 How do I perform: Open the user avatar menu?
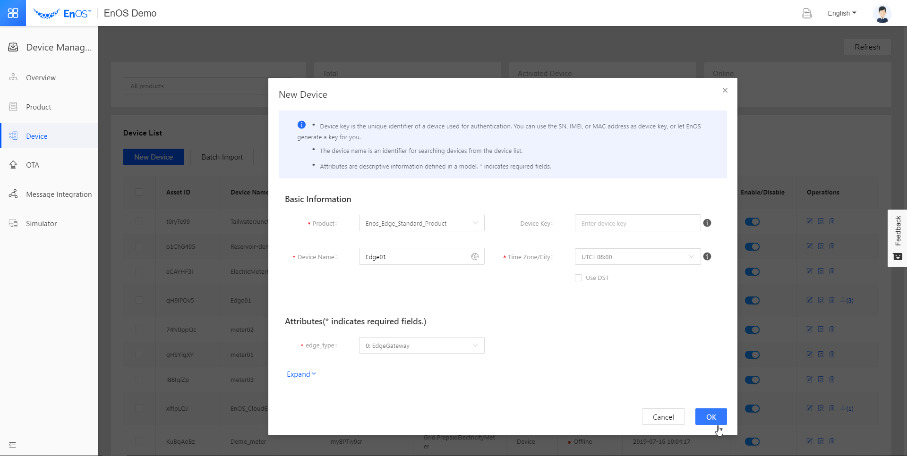click(882, 13)
